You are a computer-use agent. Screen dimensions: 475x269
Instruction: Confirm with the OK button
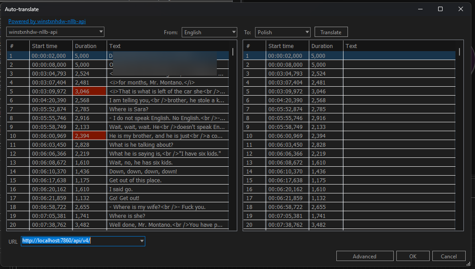[413, 256]
